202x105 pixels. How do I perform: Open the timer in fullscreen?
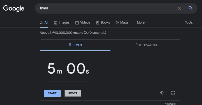173,93
